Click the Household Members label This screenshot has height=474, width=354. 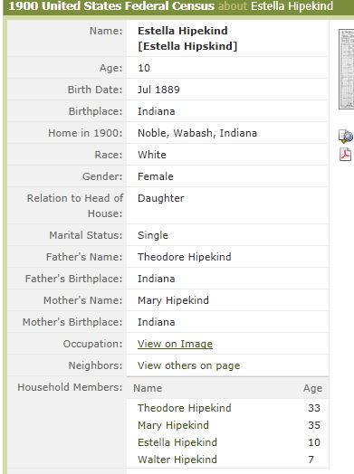70,387
